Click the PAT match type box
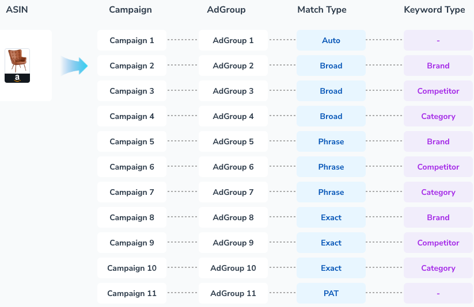This screenshot has height=307, width=474. [331, 294]
